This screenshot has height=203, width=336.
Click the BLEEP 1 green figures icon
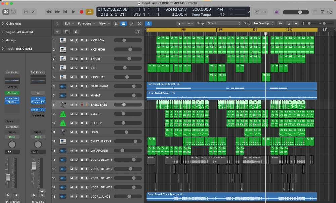coord(63,114)
